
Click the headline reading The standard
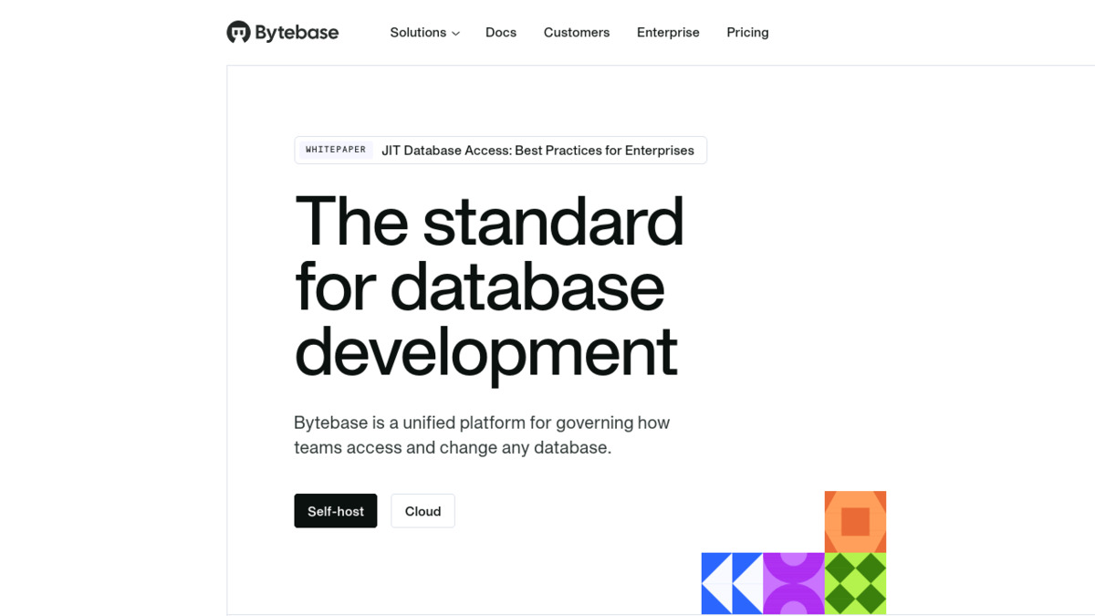tap(489, 221)
